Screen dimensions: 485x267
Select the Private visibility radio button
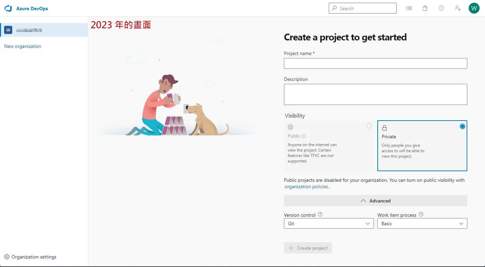click(462, 126)
